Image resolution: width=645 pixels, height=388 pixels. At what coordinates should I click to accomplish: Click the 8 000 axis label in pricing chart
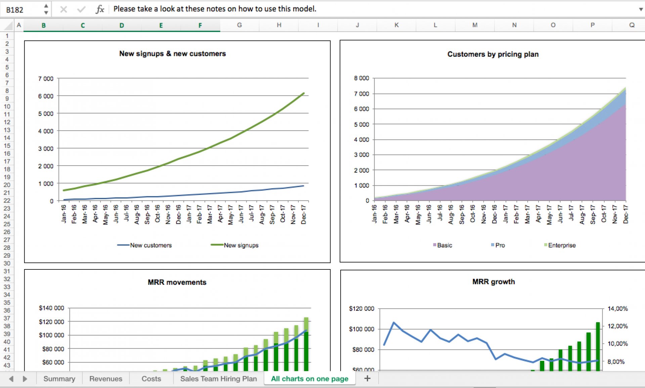[361, 78]
